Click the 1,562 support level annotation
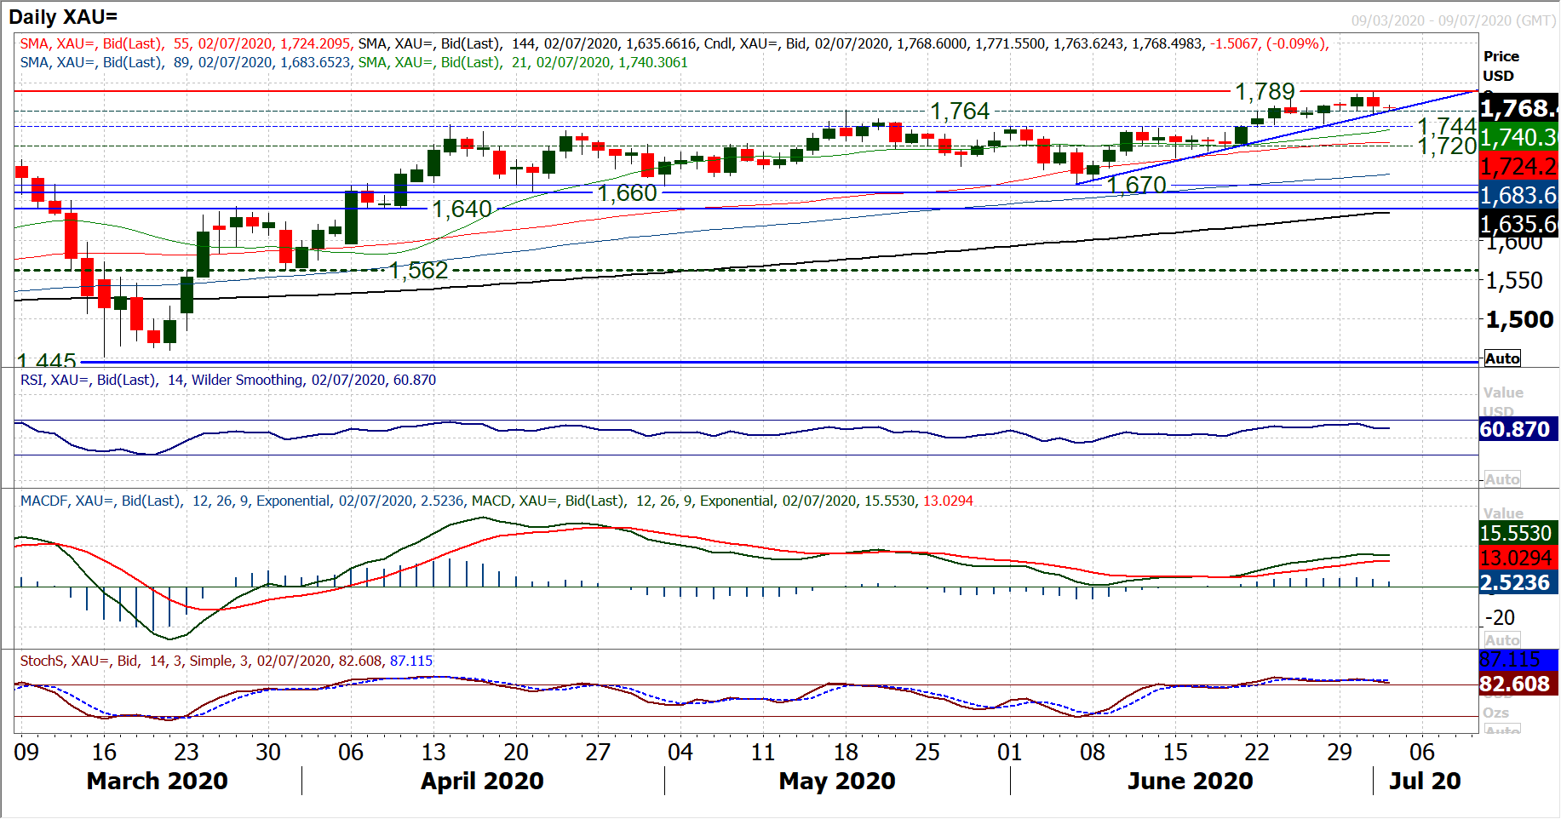The width and height of the screenshot is (1561, 819). pyautogui.click(x=418, y=271)
